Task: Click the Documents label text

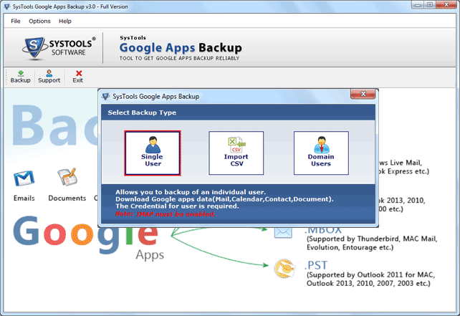Action: point(67,198)
